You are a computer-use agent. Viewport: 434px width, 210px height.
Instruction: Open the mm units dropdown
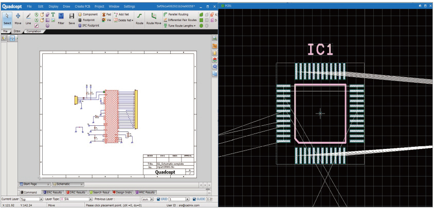click(152, 199)
